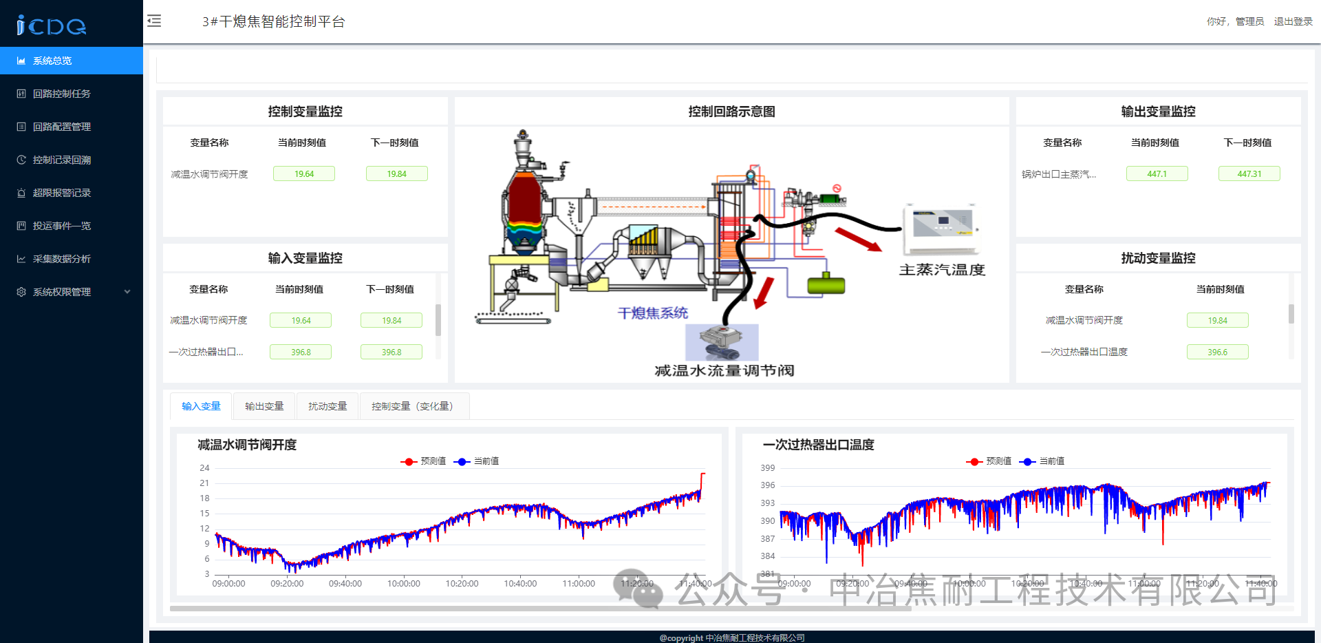The height and width of the screenshot is (643, 1321).
Task: Click 退出登录 to log out
Action: click(x=1293, y=21)
